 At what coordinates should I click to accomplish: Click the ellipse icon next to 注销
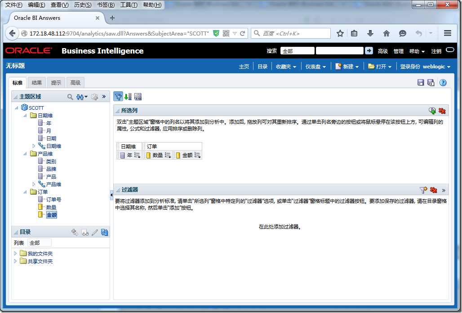450,49
